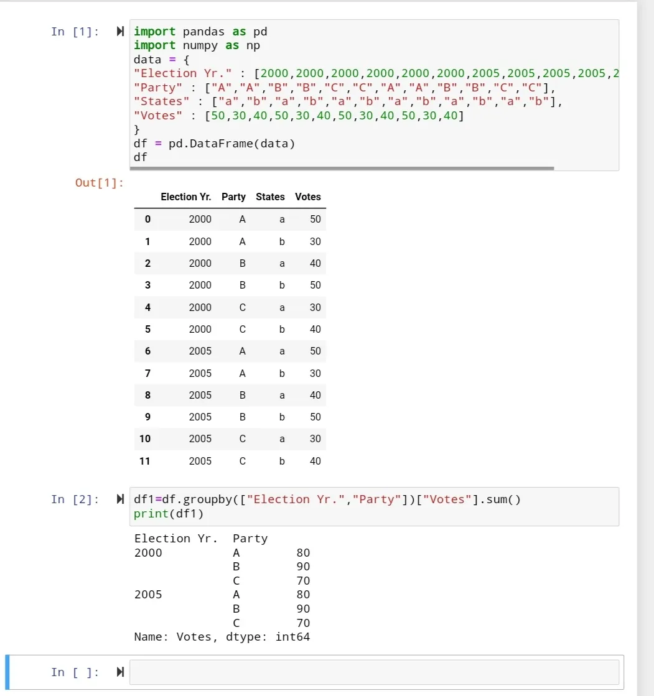Click inside the groupby code cell In [2]

pos(374,506)
